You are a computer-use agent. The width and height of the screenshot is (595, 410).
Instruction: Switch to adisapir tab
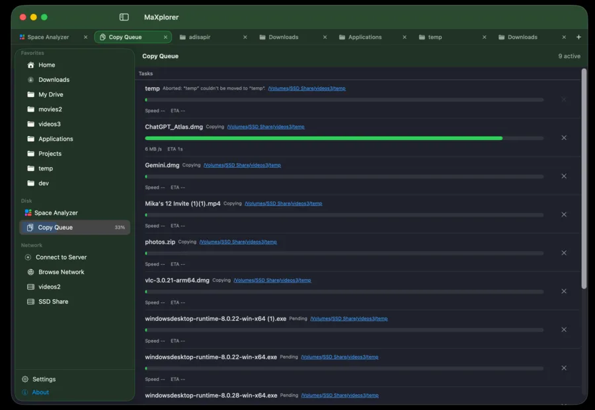pos(200,37)
